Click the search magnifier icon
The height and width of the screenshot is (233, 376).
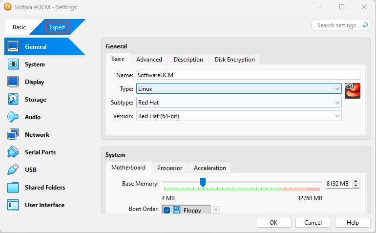point(365,25)
